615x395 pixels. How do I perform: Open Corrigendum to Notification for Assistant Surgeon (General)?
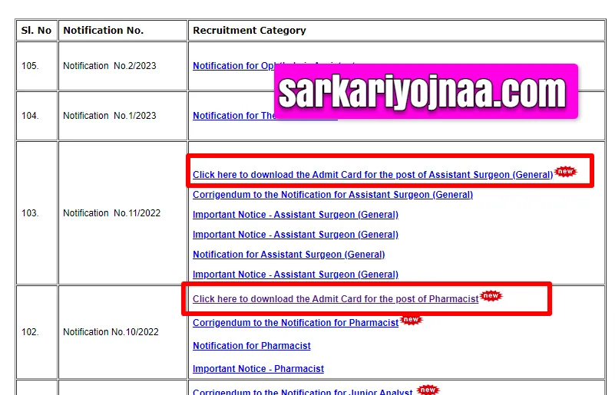[x=332, y=195]
